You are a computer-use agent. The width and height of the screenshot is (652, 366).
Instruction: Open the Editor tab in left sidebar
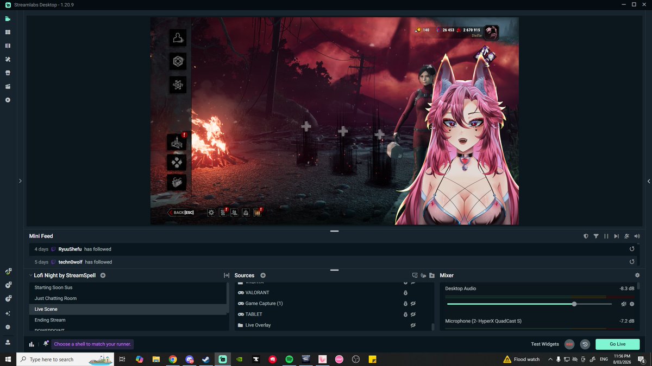coord(8,18)
